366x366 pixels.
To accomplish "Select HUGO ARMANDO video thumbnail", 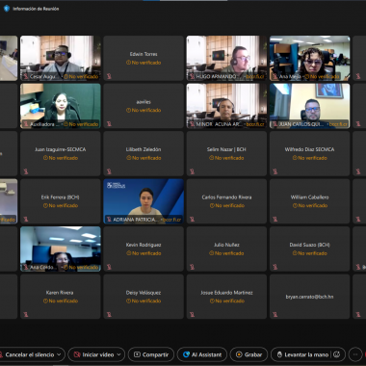I will click(226, 58).
